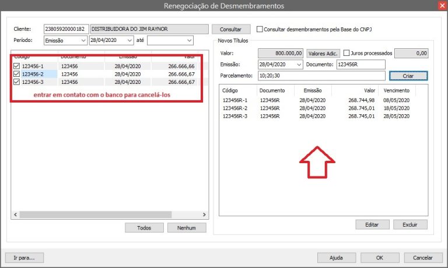448x268 pixels.
Task: Click value 266.666,66 in left list
Action: click(181, 66)
